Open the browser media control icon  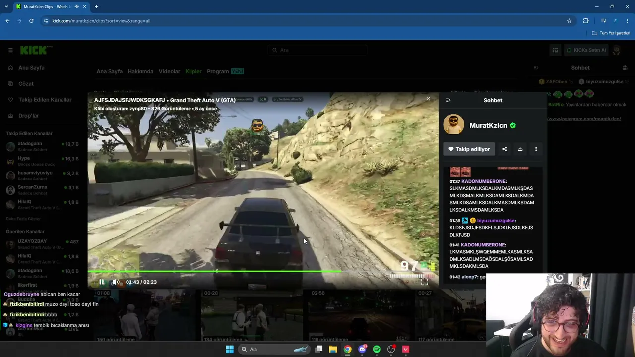click(x=603, y=21)
